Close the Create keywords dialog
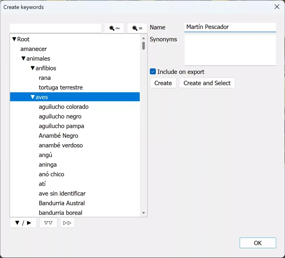The height and width of the screenshot is (258, 285). (277, 7)
